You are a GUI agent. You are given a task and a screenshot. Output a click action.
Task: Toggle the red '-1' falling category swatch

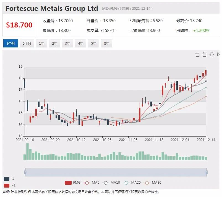click(7, 186)
